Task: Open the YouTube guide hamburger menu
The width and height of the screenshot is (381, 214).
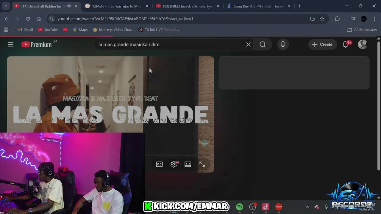Action: click(11, 44)
